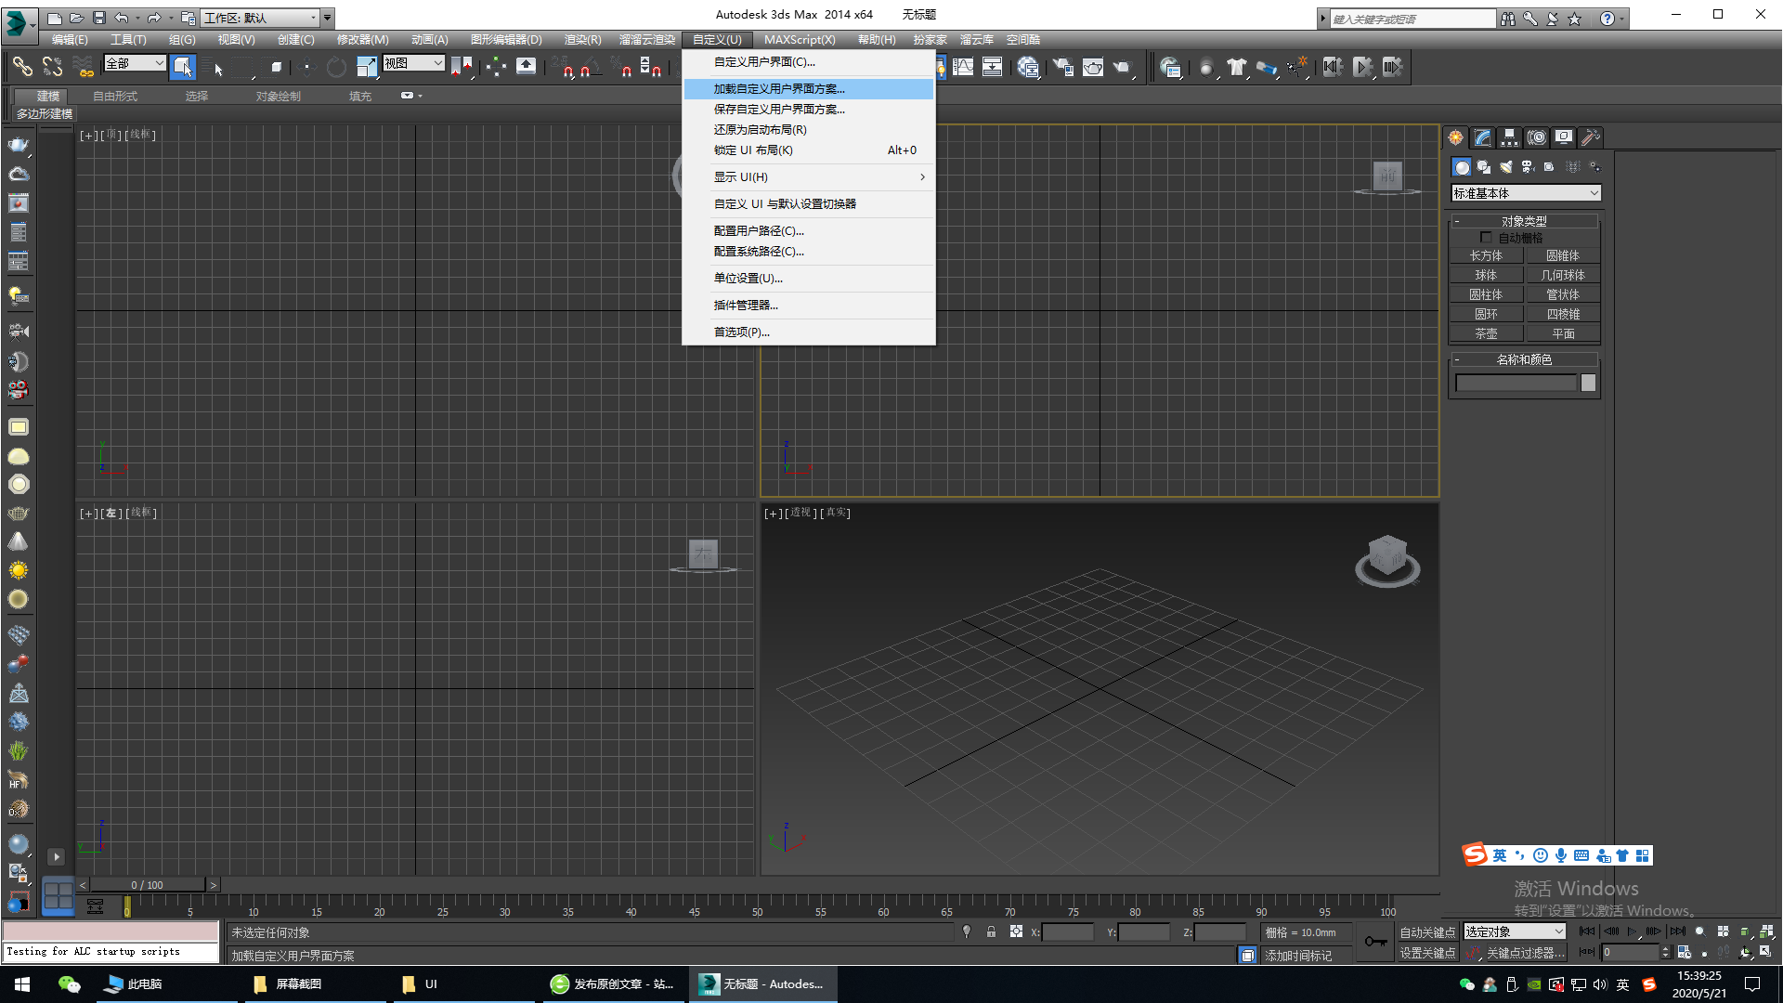1783x1003 pixels.
Task: Select the Lights creation category icon
Action: pos(1505,167)
